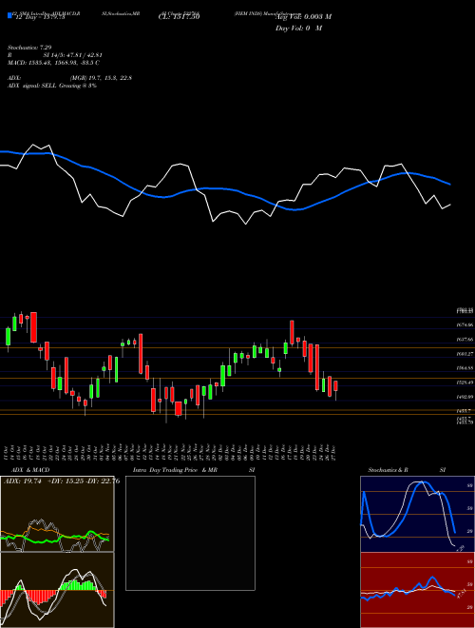Click the 'Day Vol: 0 M' text
This screenshot has width=475, height=628.
(298, 28)
